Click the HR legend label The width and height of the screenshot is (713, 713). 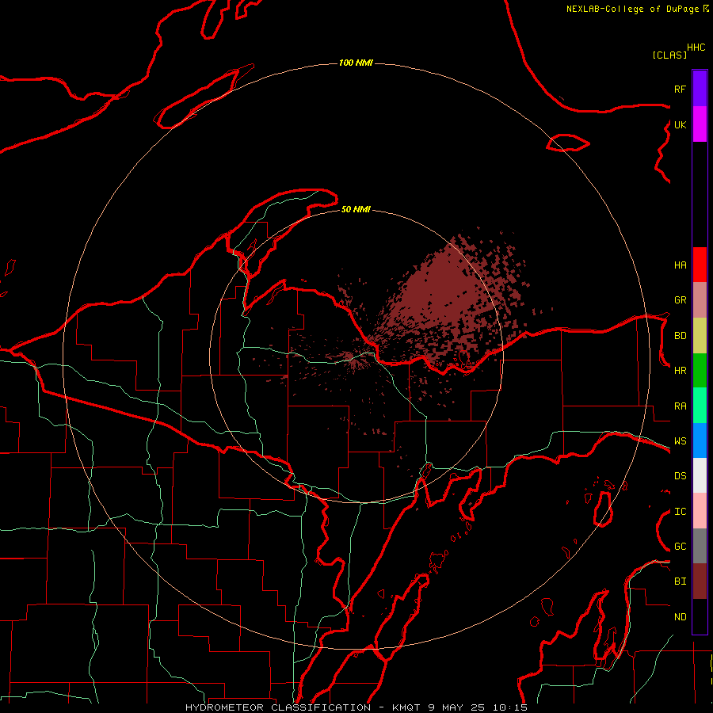680,371
